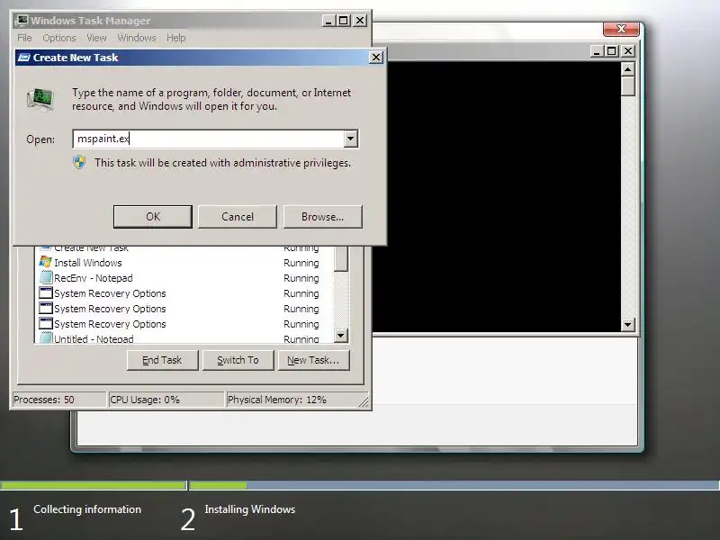Click the second System Recovery Options window icon

point(46,308)
